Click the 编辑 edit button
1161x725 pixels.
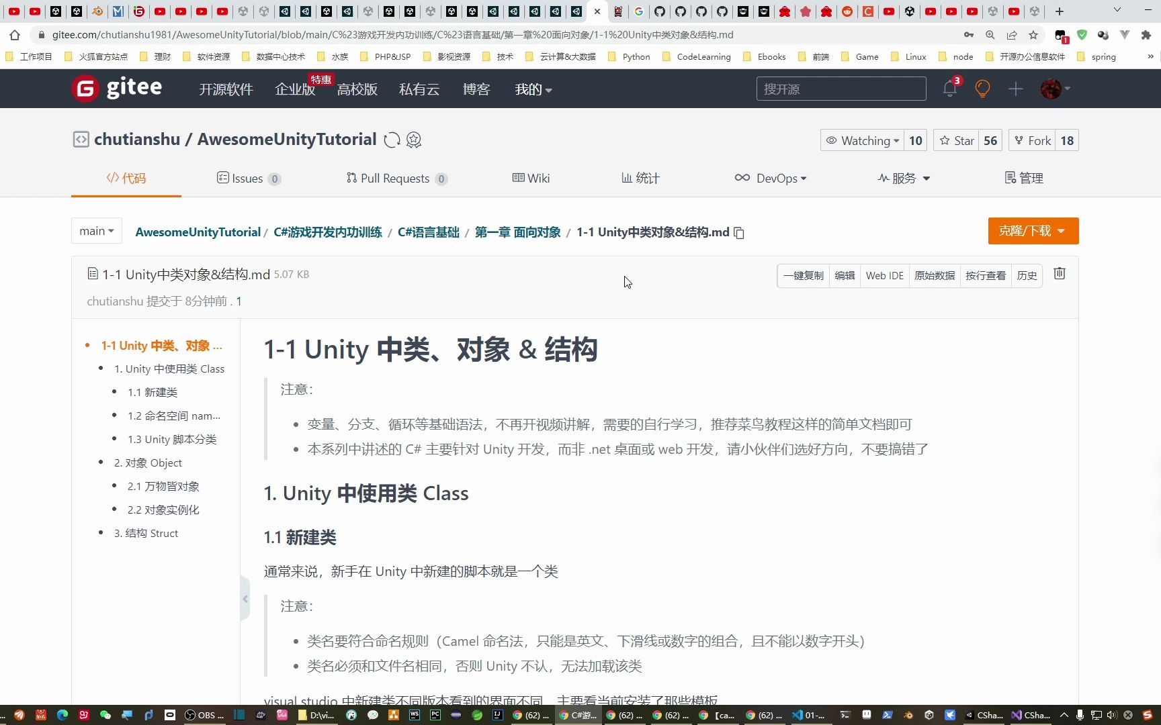[845, 275]
